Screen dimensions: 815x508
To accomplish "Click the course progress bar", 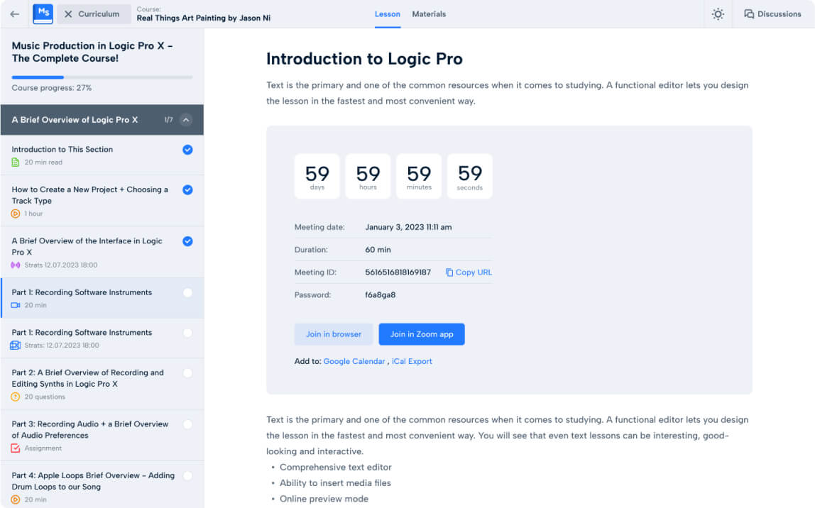I will (102, 77).
